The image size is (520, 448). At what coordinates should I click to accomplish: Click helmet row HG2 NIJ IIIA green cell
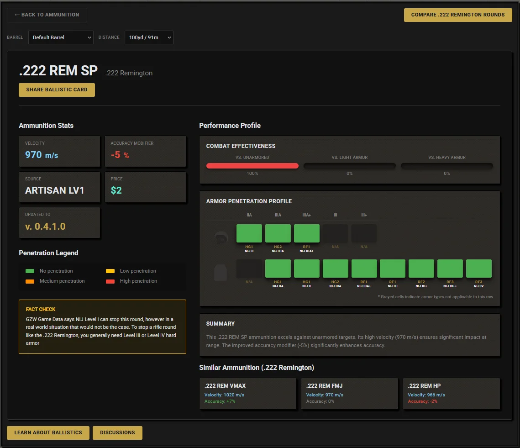tap(278, 233)
